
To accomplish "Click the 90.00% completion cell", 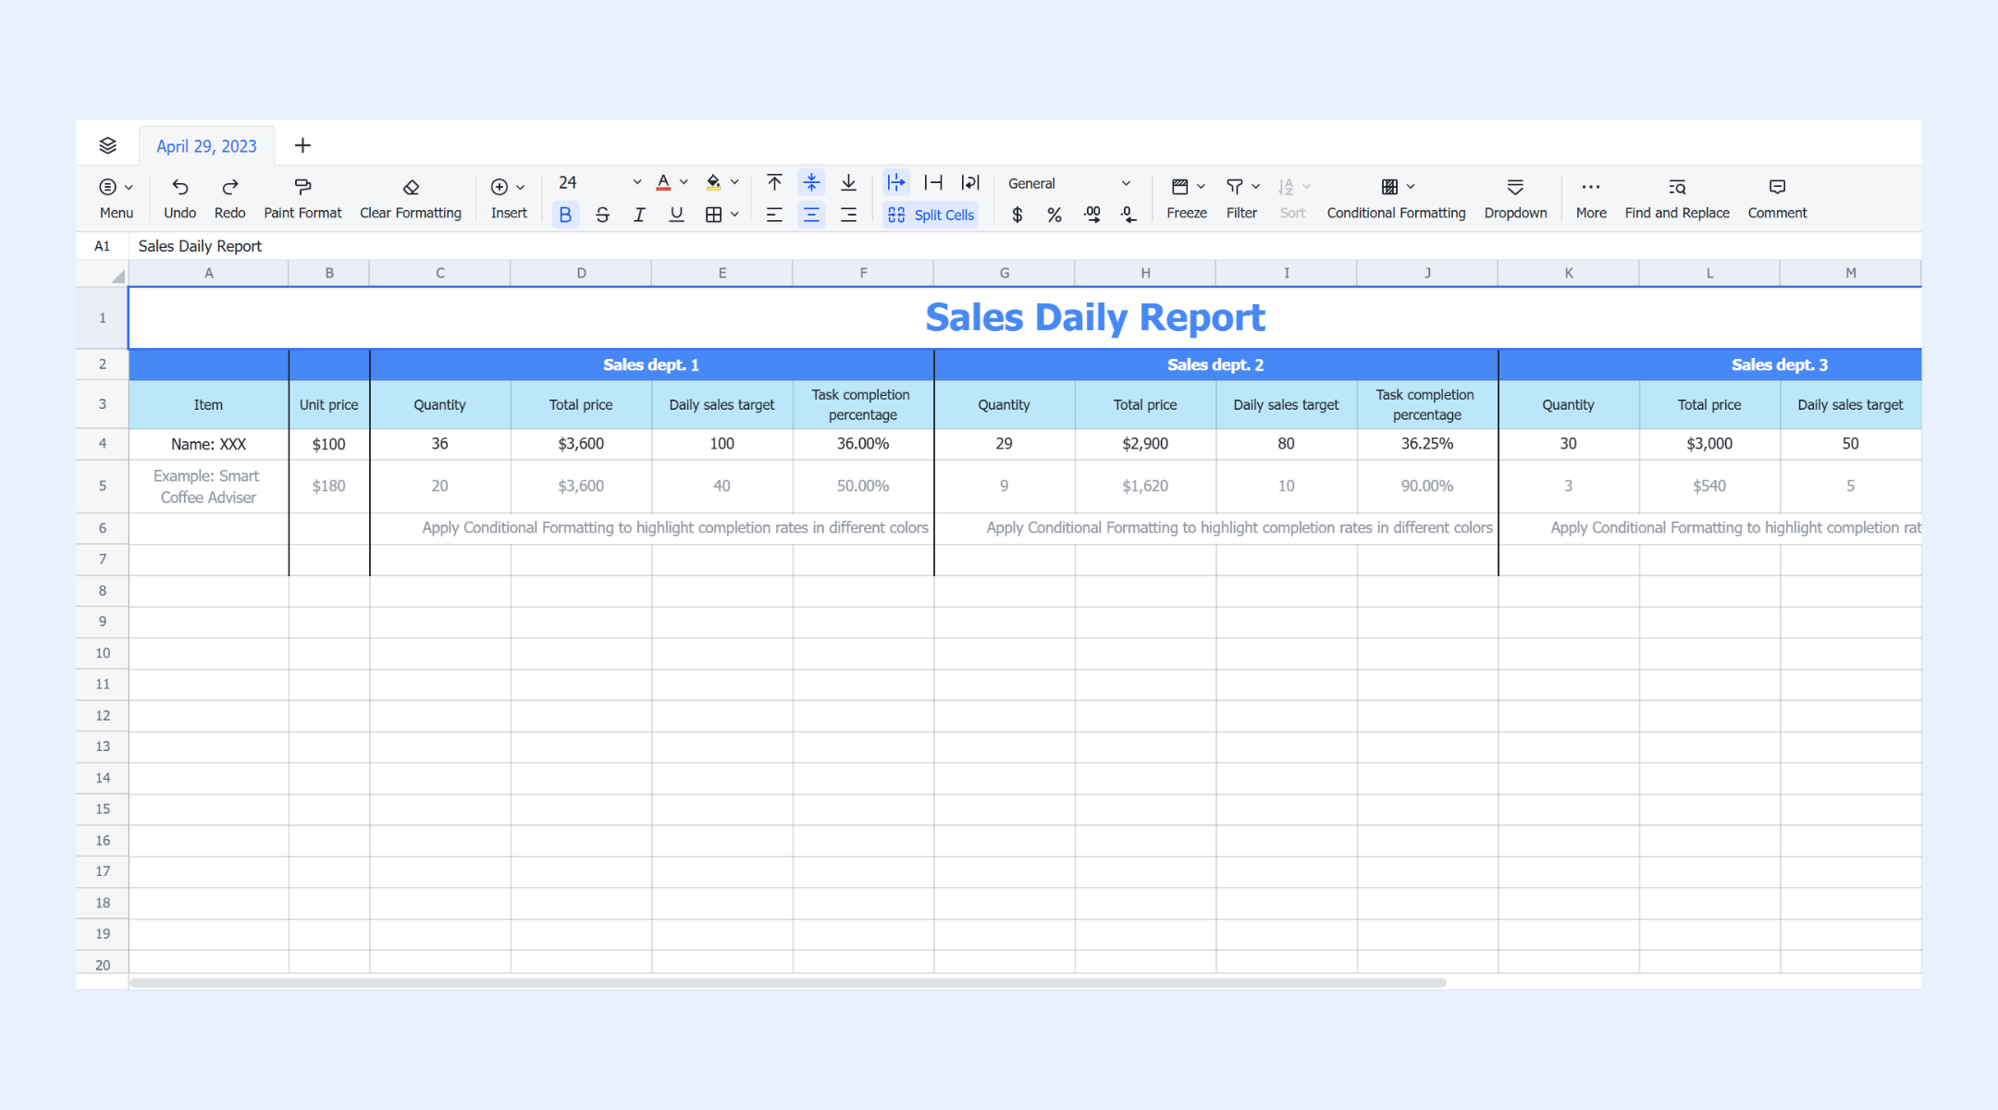I will pyautogui.click(x=1427, y=487).
